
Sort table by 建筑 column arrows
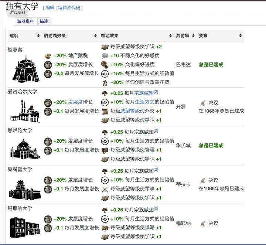click(38, 35)
